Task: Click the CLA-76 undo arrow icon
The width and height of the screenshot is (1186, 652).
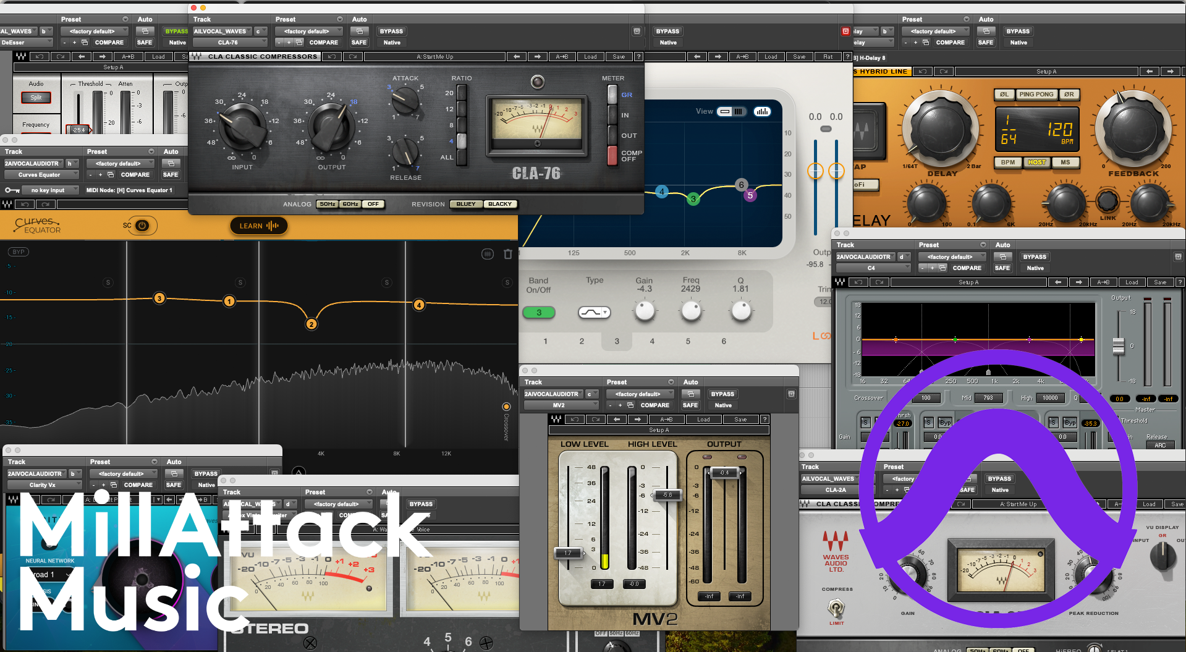Action: [x=332, y=57]
